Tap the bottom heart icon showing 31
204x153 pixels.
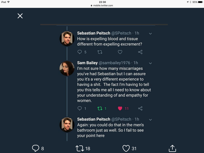126,148
